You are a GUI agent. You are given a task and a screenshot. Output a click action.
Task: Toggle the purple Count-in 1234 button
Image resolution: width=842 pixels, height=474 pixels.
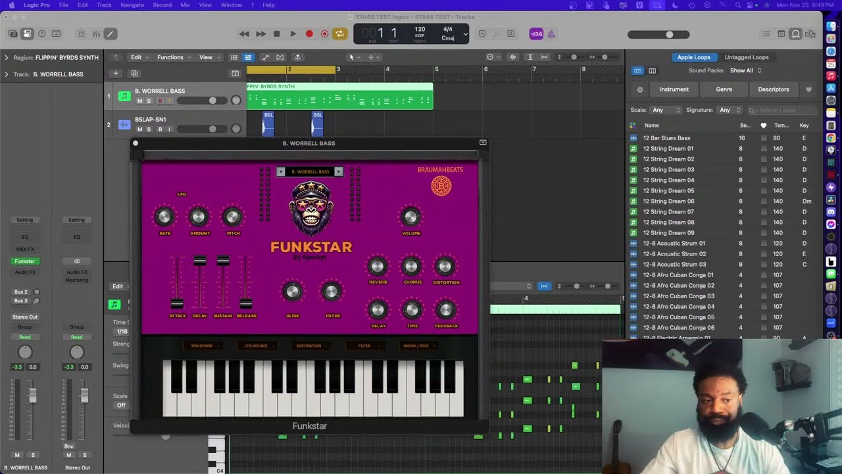click(536, 34)
